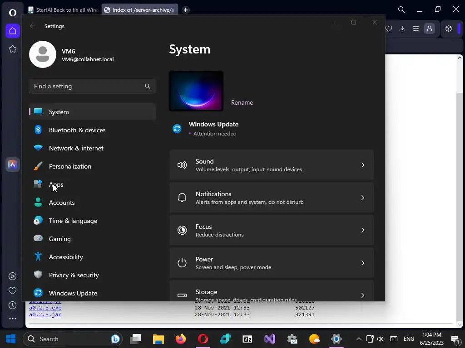Open Windows Start menu
The image size is (465, 348).
point(11,339)
